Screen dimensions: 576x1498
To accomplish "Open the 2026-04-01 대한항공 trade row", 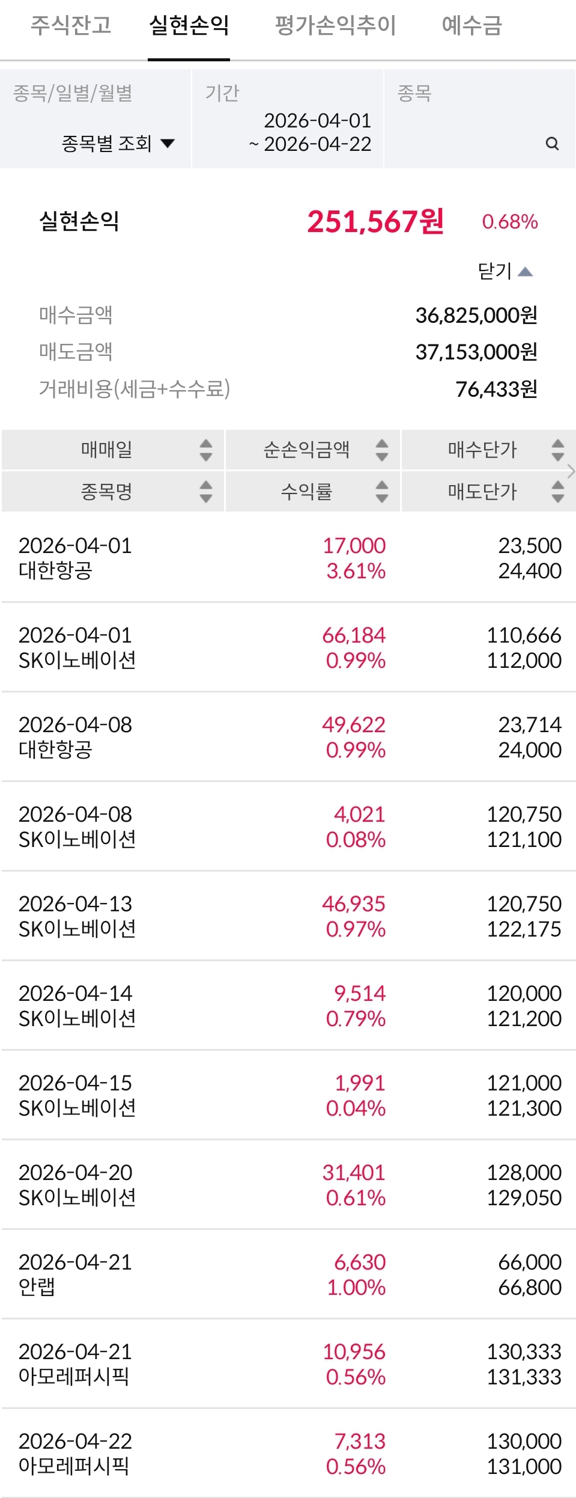I will click(x=288, y=558).
